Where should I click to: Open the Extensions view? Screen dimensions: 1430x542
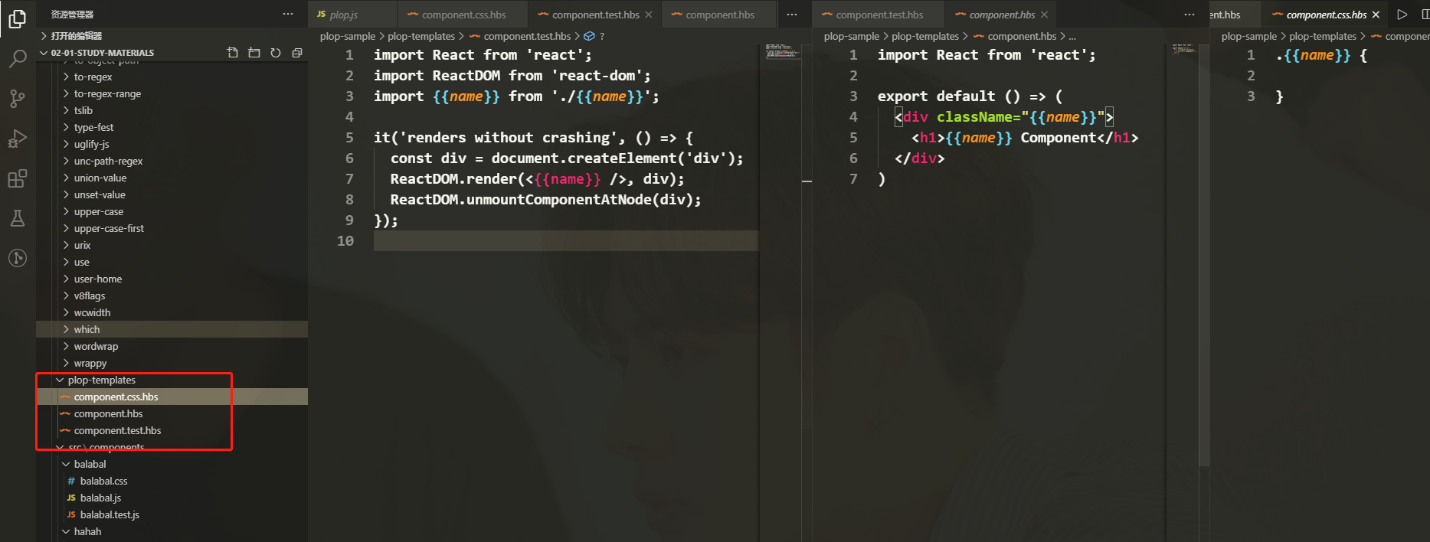[x=17, y=178]
